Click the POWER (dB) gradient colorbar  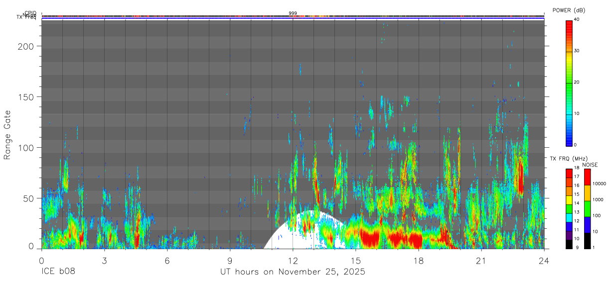pos(569,83)
